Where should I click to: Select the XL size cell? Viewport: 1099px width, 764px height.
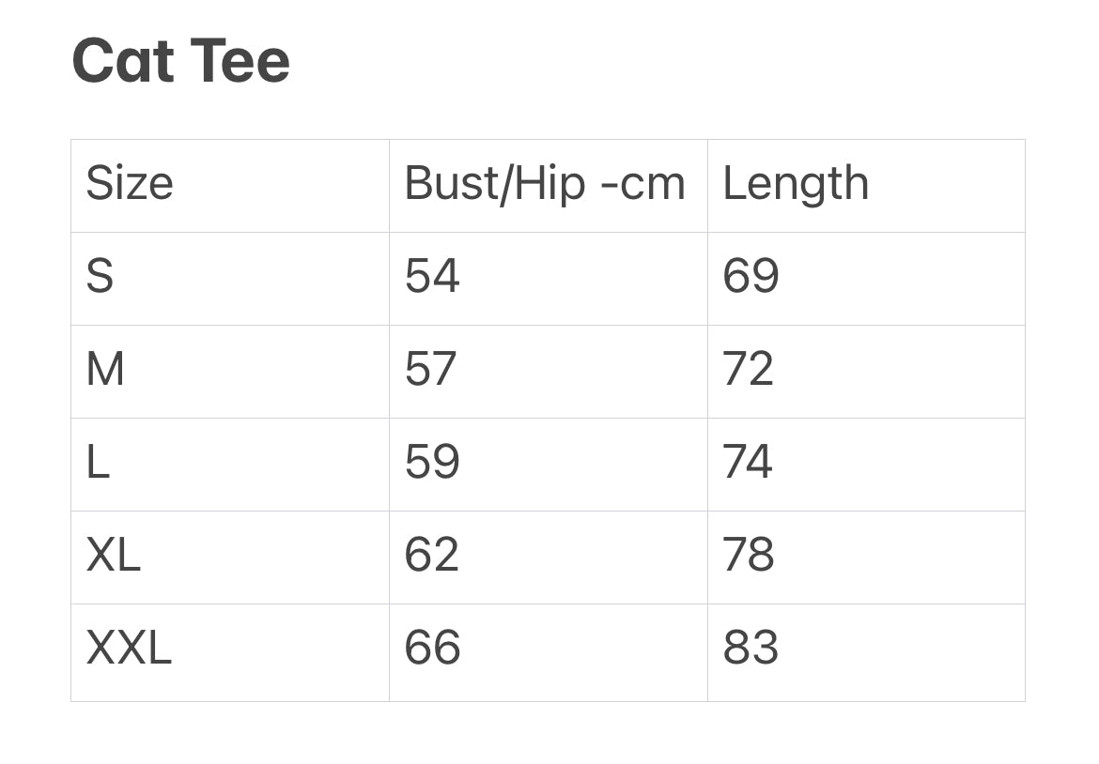click(x=113, y=555)
